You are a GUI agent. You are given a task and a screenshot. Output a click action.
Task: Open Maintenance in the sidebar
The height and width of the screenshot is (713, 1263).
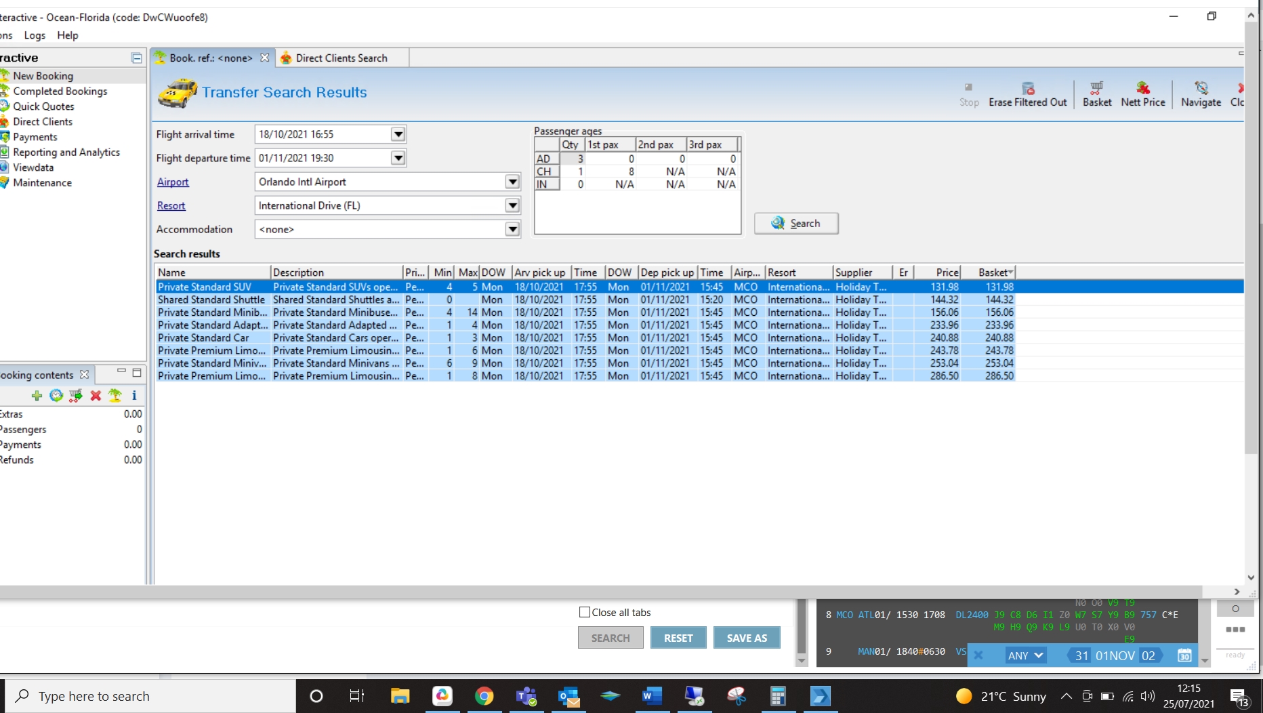coord(42,182)
